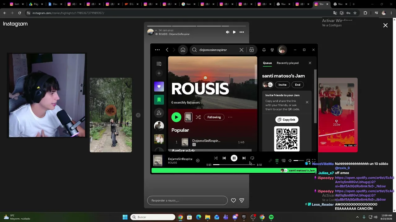Image resolution: width=396 pixels, height=222 pixels.
Task: Open Discord from the taskbar
Action: pos(235,217)
